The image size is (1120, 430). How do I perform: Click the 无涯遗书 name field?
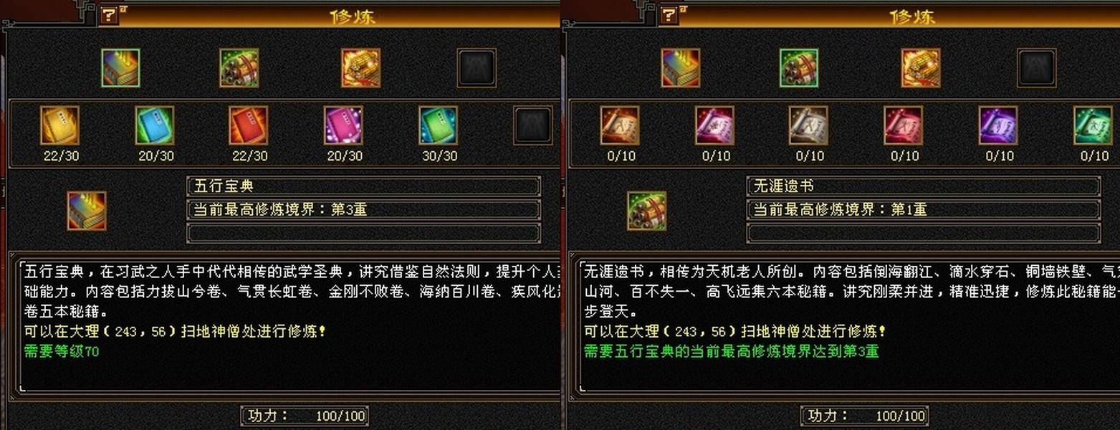pos(924,186)
